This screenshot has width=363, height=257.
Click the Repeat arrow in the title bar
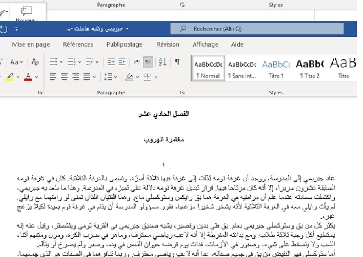pyautogui.click(x=4, y=29)
